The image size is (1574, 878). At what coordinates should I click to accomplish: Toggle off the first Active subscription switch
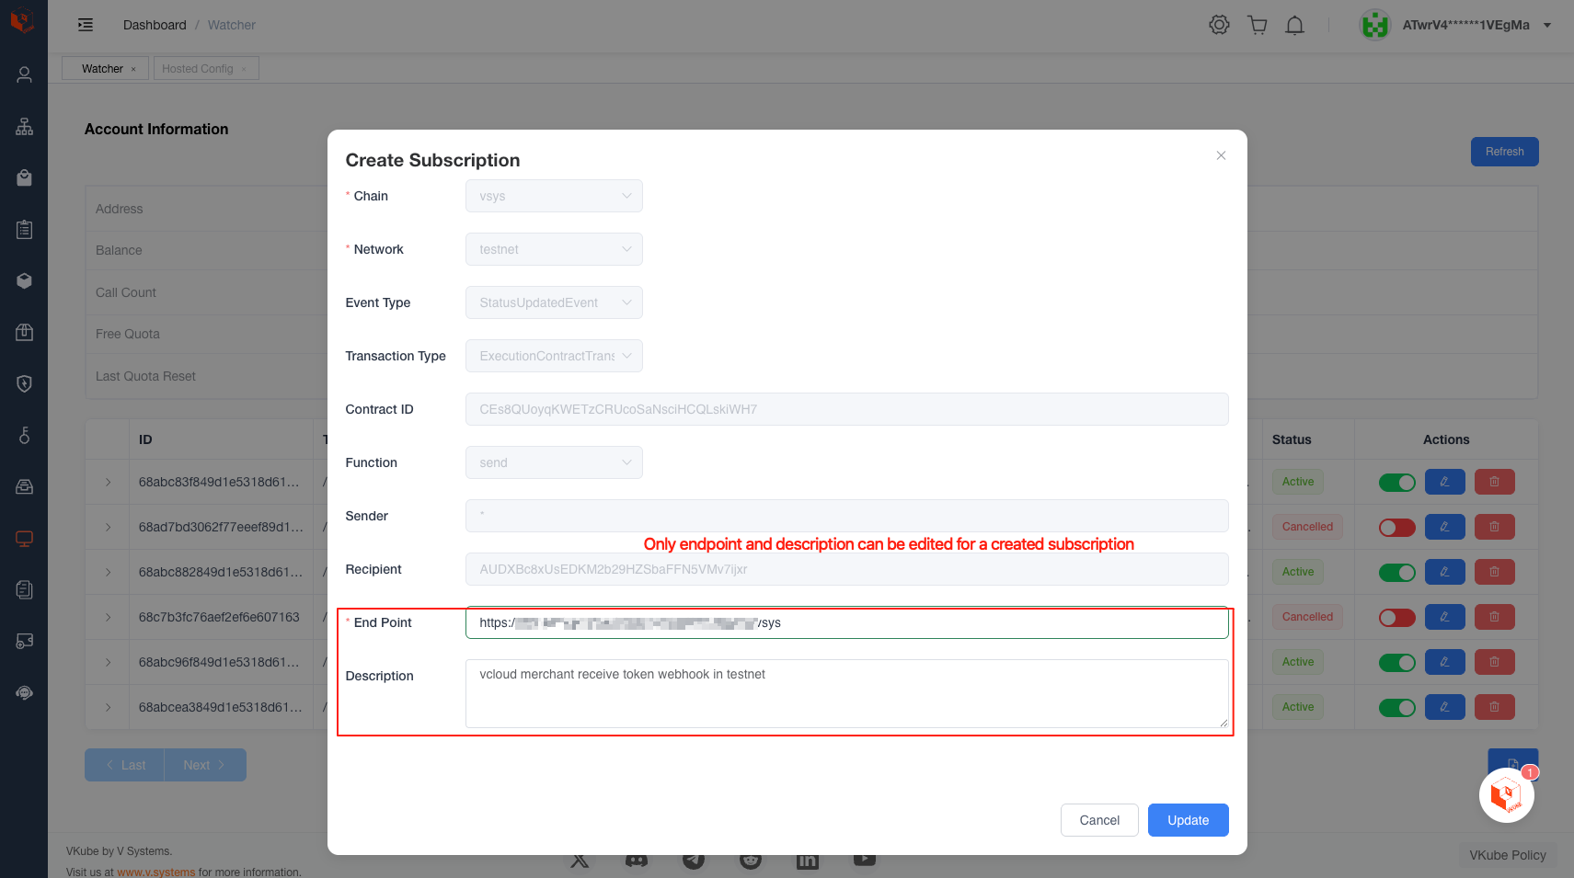click(1396, 483)
